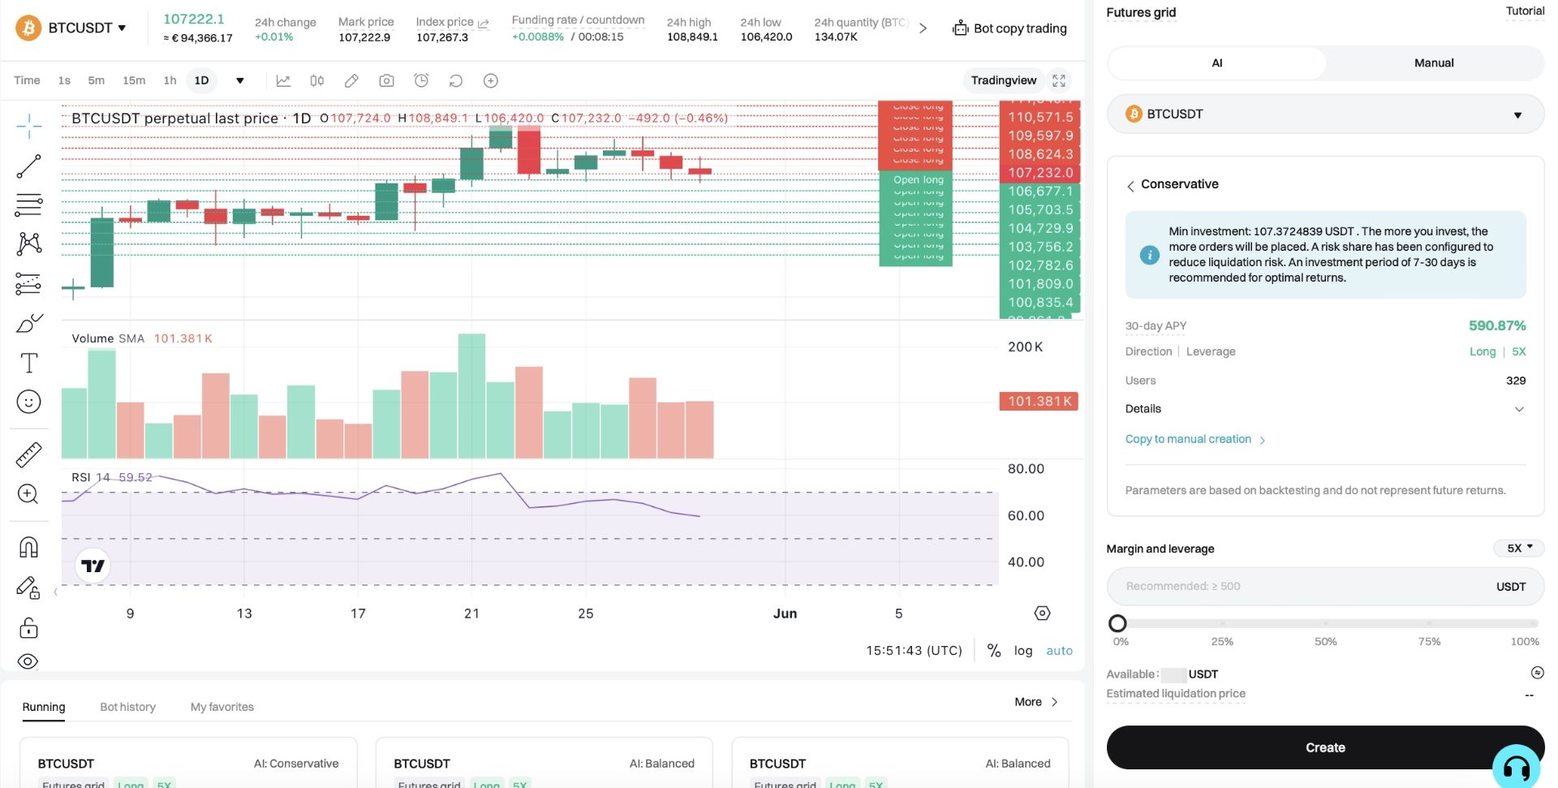
Task: Open the forecasting and measurement tools
Action: (x=28, y=283)
